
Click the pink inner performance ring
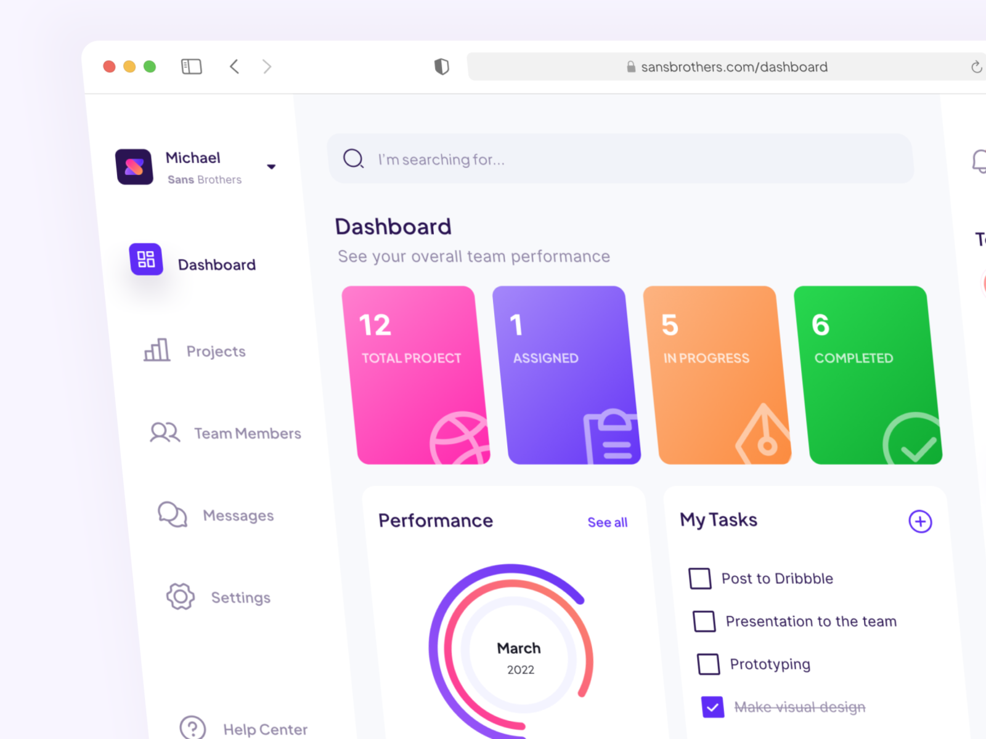[x=449, y=647]
